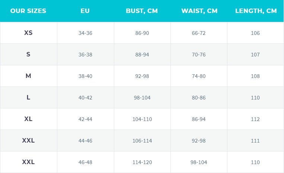The height and width of the screenshot is (173, 284).
Task: Select bust measurement 86-90
Action: point(142,33)
